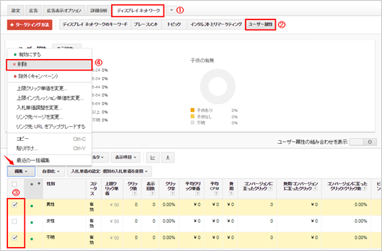382x251 pixels.
Task: Check the 女性 row checkbox
Action: [15, 221]
